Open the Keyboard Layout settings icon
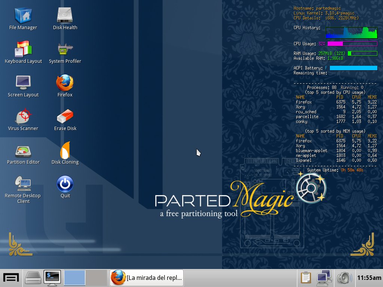 click(23, 50)
